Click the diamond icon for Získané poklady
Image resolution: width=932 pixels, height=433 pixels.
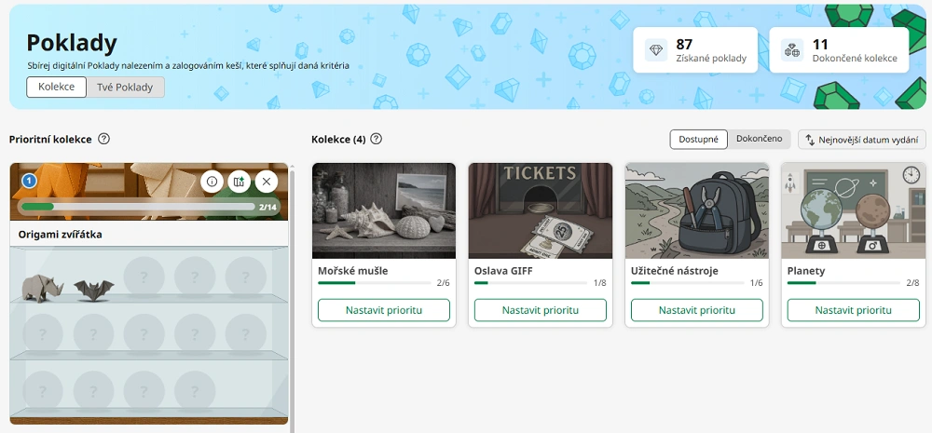(x=656, y=50)
